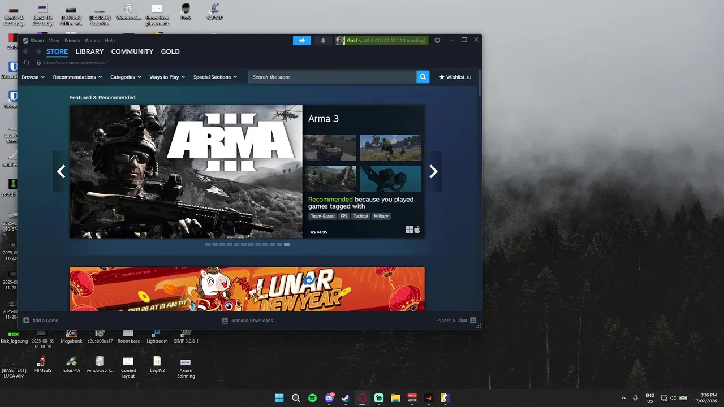Click the Steam forward navigation arrow
This screenshot has width=724, height=407.
click(37, 51)
